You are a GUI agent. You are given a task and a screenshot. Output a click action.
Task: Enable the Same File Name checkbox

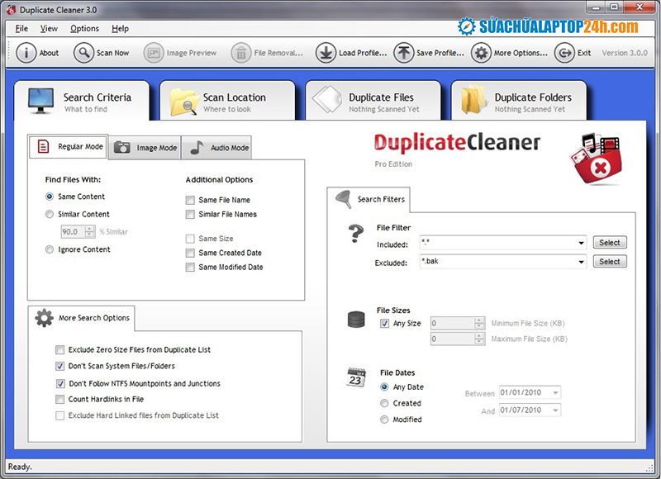click(x=191, y=200)
